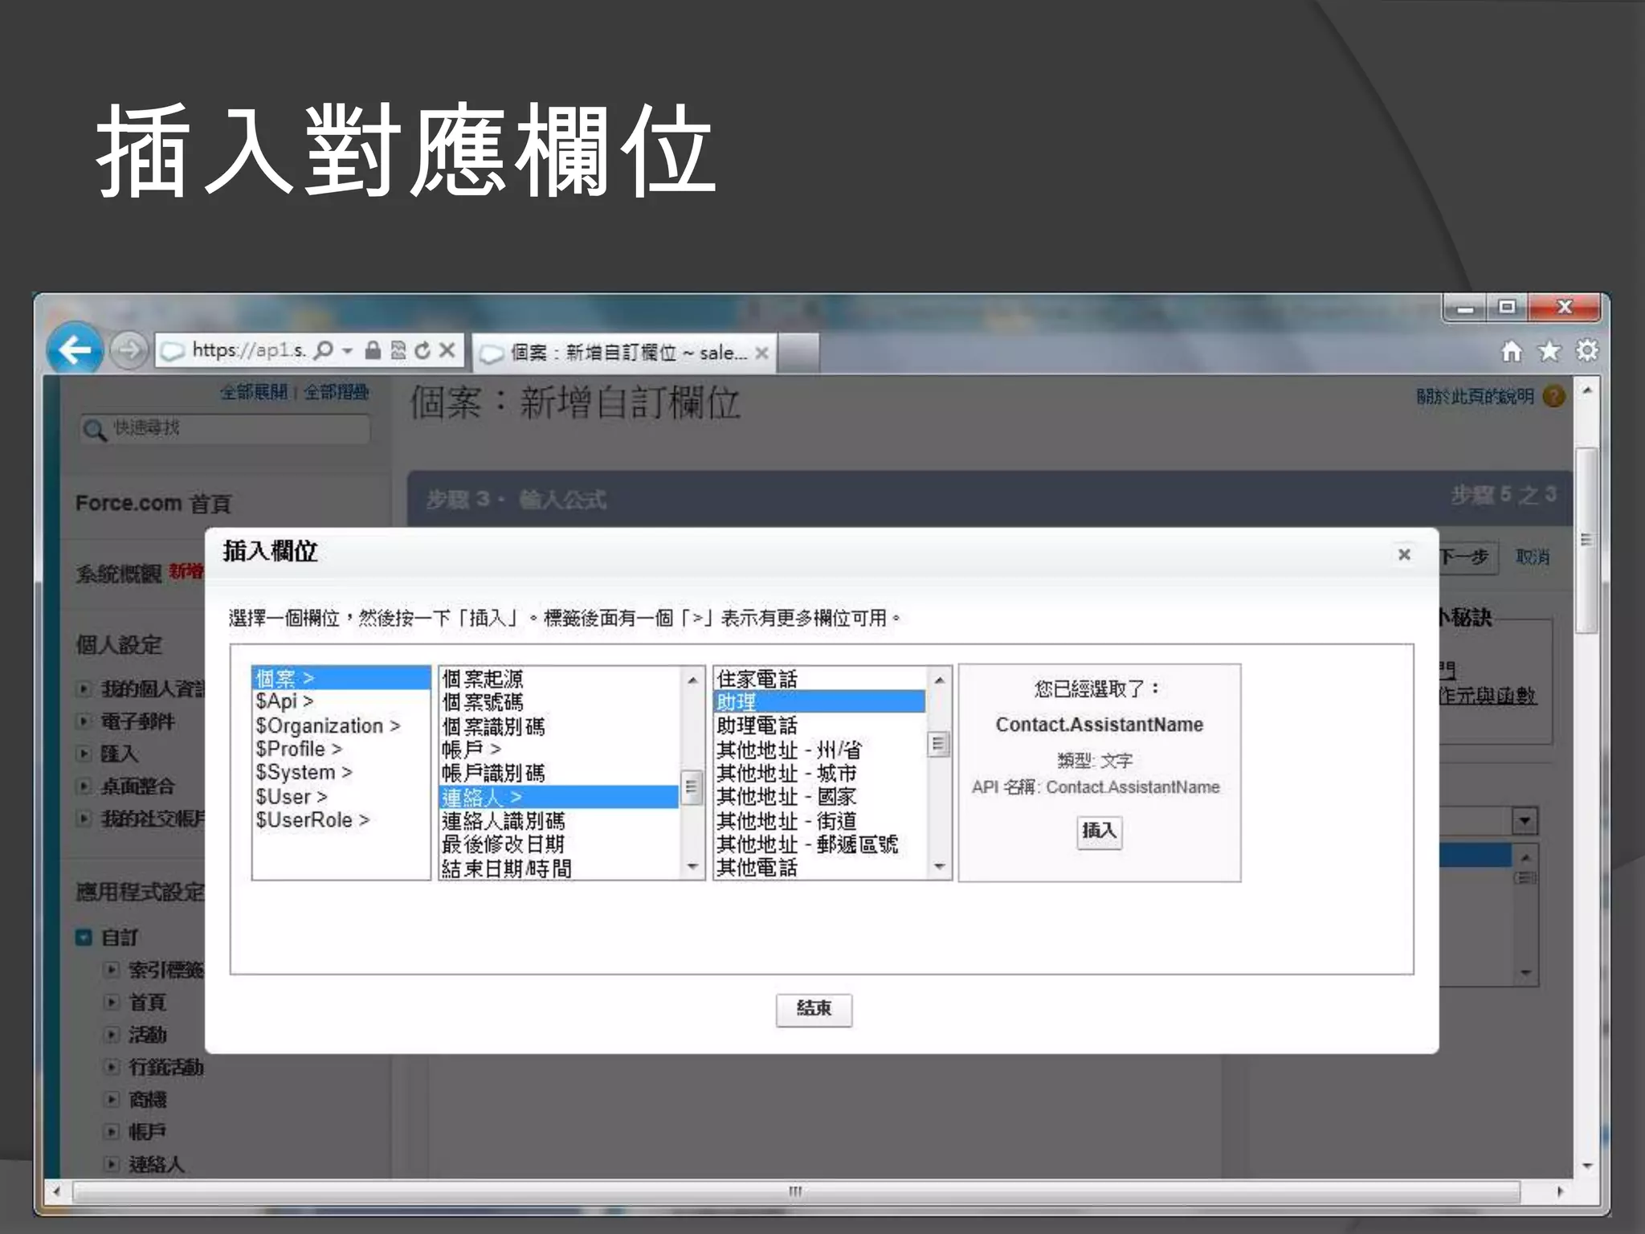Select 個案號碼 in the second list
The width and height of the screenshot is (1645, 1234).
coord(560,702)
